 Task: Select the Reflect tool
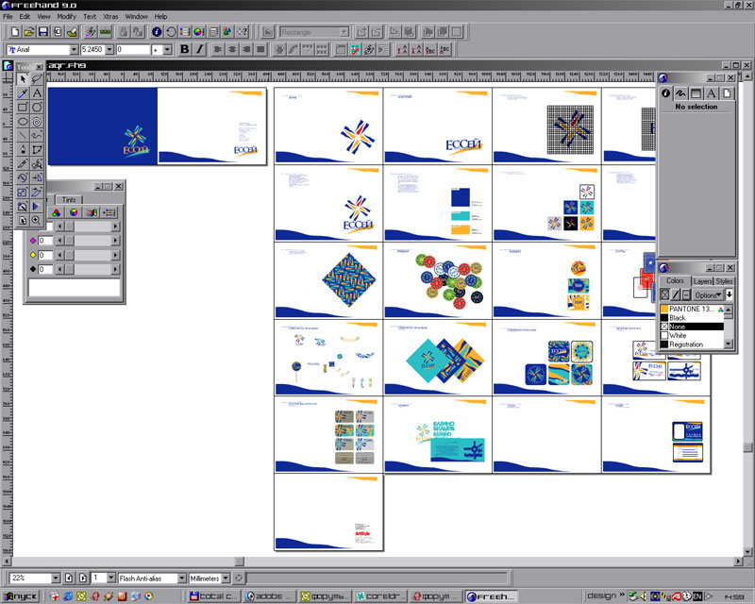(37, 177)
